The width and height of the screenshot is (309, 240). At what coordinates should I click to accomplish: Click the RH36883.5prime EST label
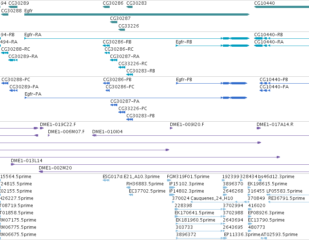click(x=145, y=184)
